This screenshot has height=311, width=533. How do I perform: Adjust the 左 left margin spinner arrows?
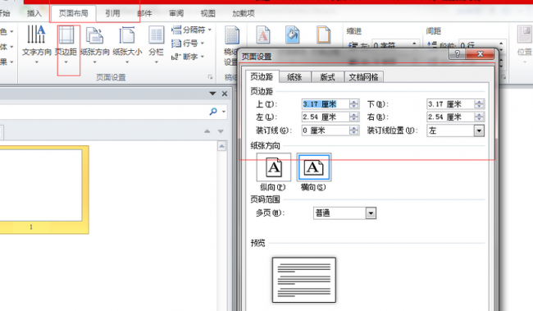[x=354, y=117]
